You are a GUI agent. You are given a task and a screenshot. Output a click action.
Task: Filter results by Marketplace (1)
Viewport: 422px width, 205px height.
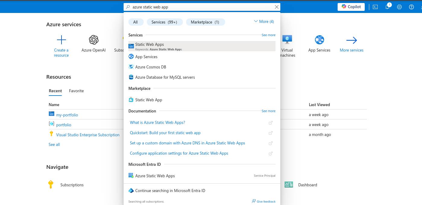pos(205,22)
